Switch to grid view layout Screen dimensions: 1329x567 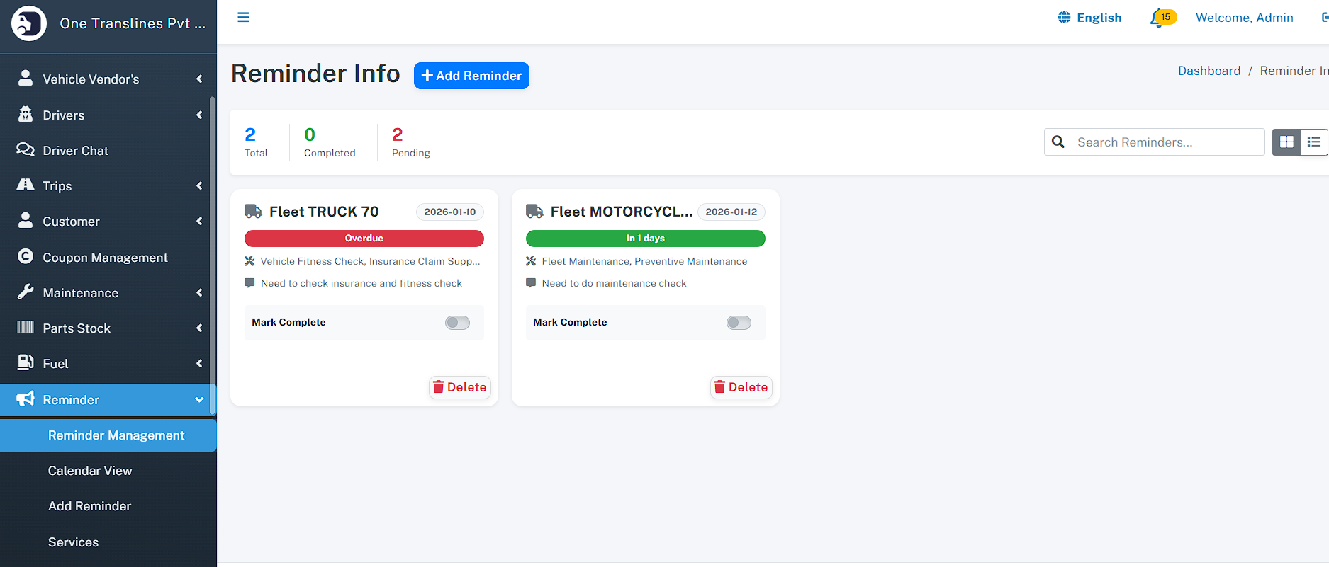click(x=1286, y=142)
